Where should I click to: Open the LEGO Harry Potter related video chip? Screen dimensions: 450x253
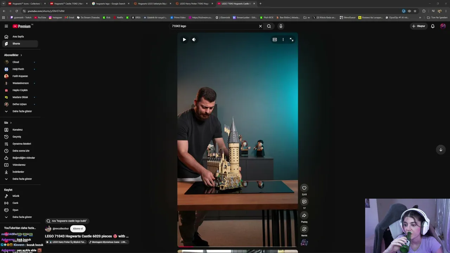coord(66,242)
